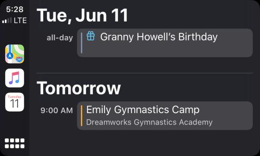Tap the orange calendar color bar
This screenshot has height=156, width=260.
81,116
